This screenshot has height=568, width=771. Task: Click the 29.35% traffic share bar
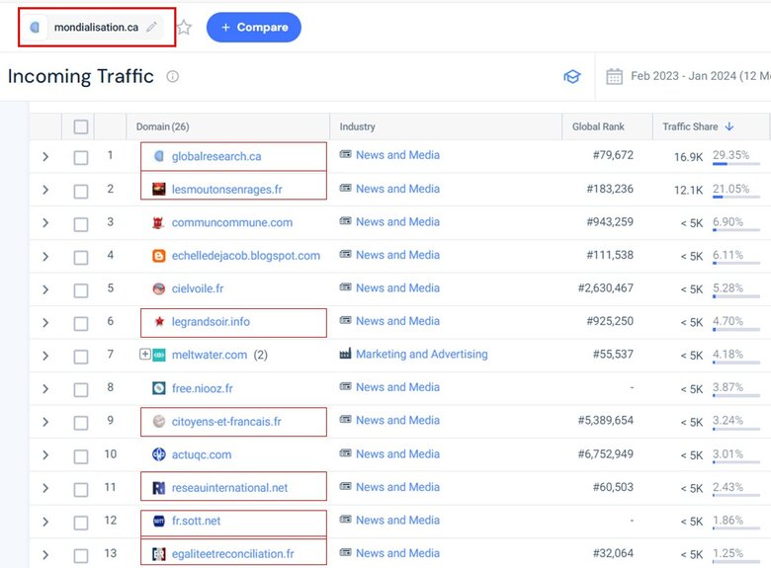pyautogui.click(x=736, y=164)
